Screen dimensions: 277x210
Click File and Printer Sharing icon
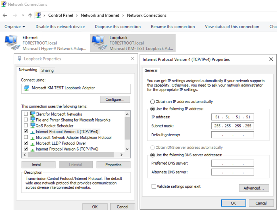pos(32,120)
